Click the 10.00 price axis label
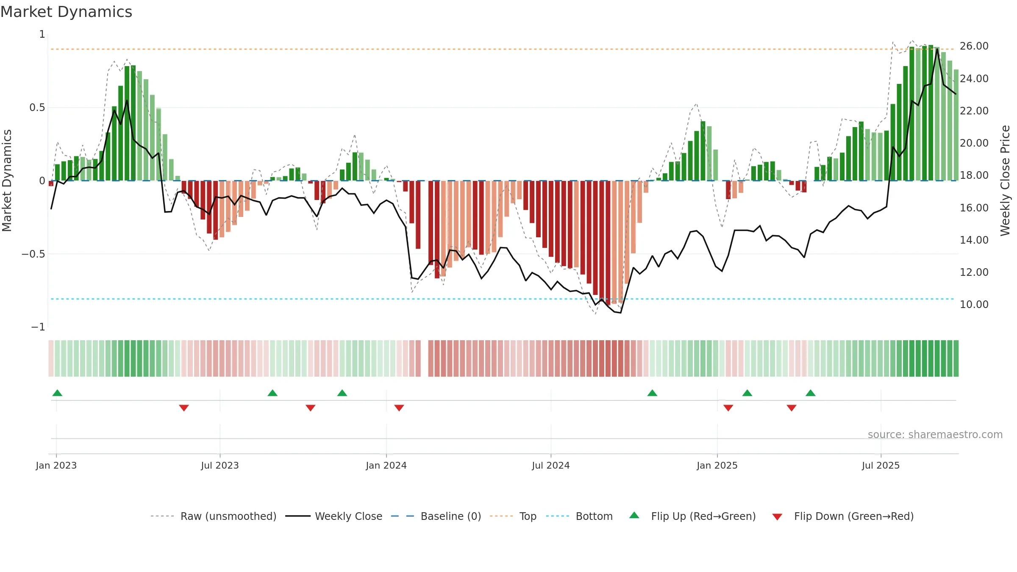The width and height of the screenshot is (1017, 572). 974,305
